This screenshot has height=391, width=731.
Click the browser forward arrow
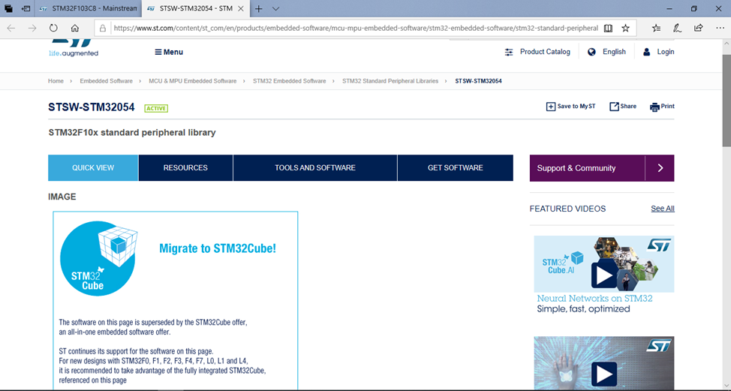[x=32, y=28]
